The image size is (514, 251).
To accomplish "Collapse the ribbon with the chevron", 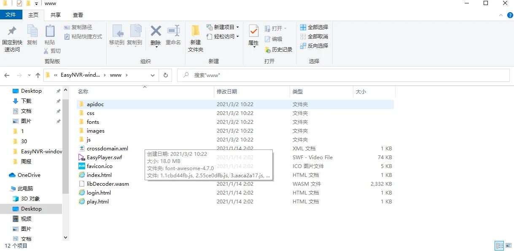I will (500, 15).
